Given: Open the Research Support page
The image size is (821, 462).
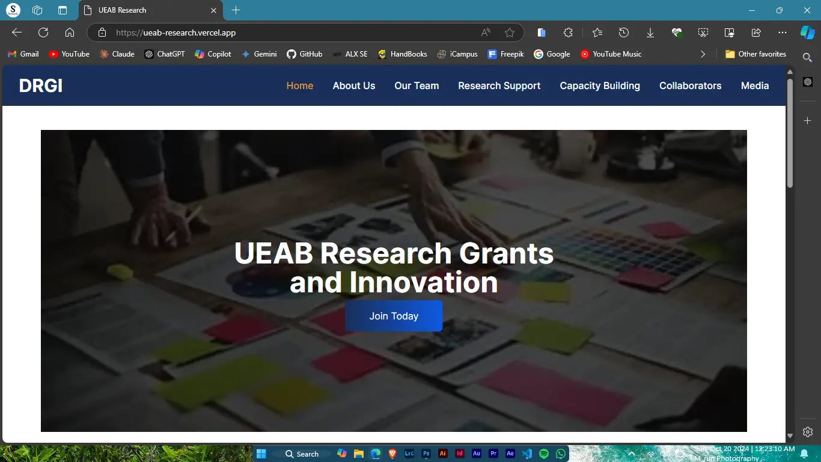Looking at the screenshot, I should 499,86.
